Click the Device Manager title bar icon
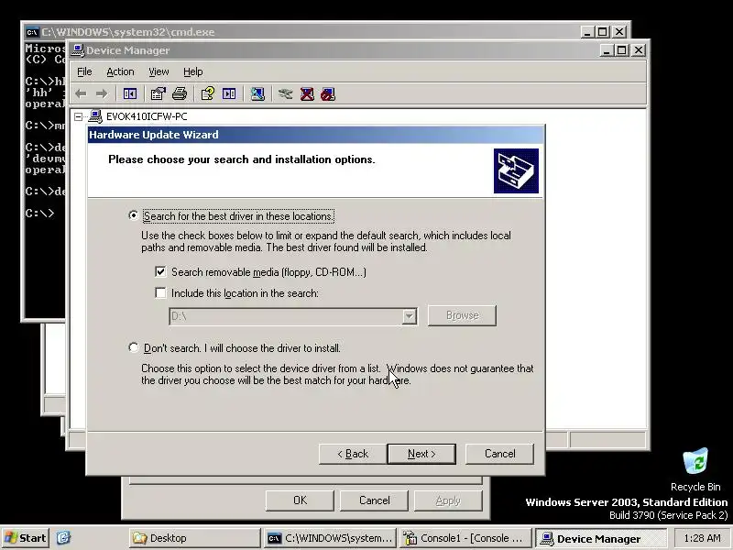Viewport: 733px width, 550px height. [78, 50]
